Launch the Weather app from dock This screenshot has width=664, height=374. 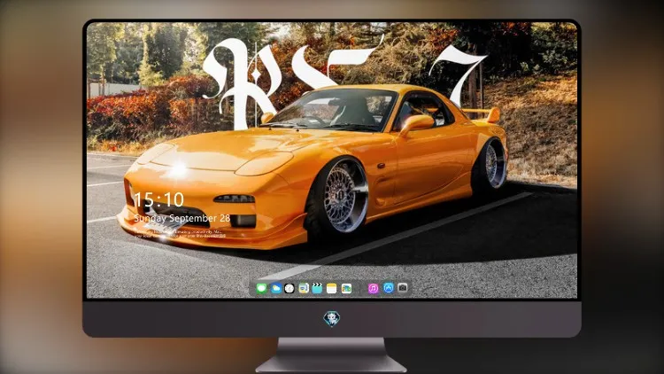[x=275, y=288]
